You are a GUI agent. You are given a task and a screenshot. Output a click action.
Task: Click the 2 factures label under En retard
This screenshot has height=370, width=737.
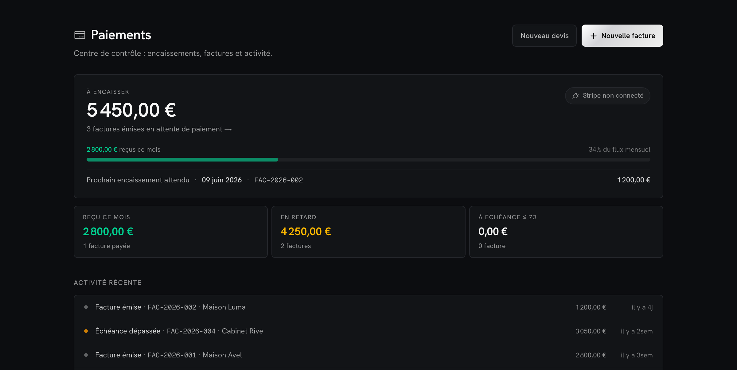[296, 246]
